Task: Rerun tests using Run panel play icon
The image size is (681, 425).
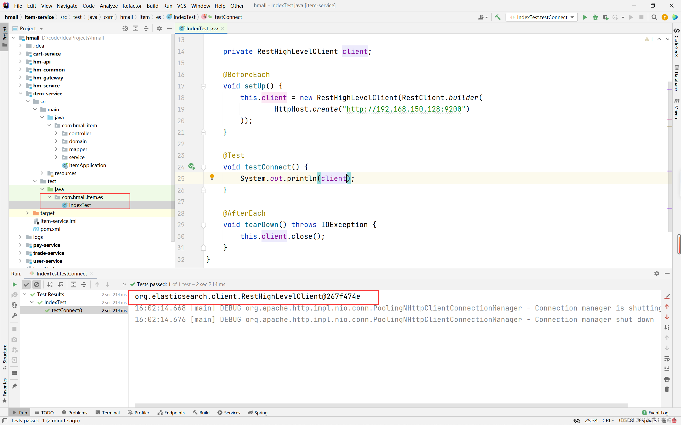Action: click(14, 284)
